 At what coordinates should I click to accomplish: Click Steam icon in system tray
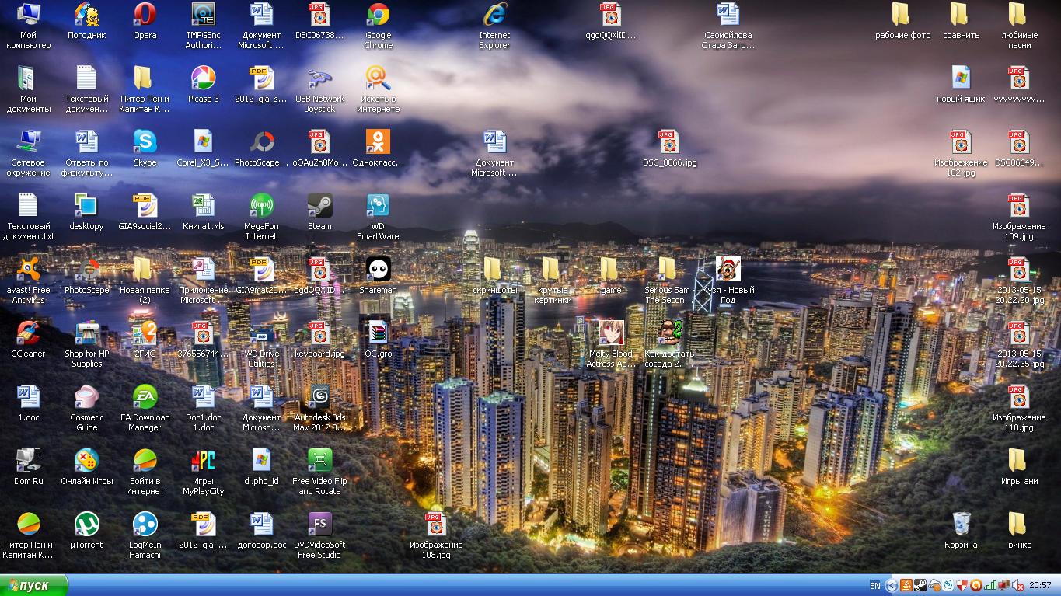point(920,586)
